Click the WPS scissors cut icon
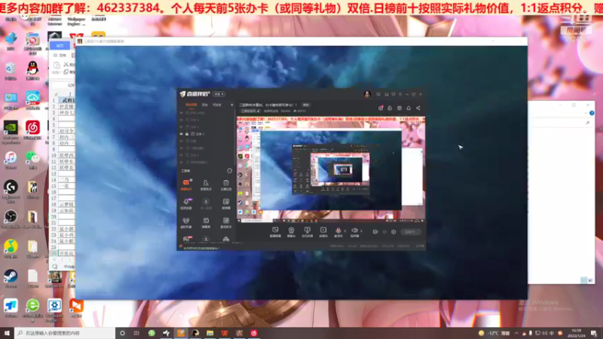 pos(66,64)
